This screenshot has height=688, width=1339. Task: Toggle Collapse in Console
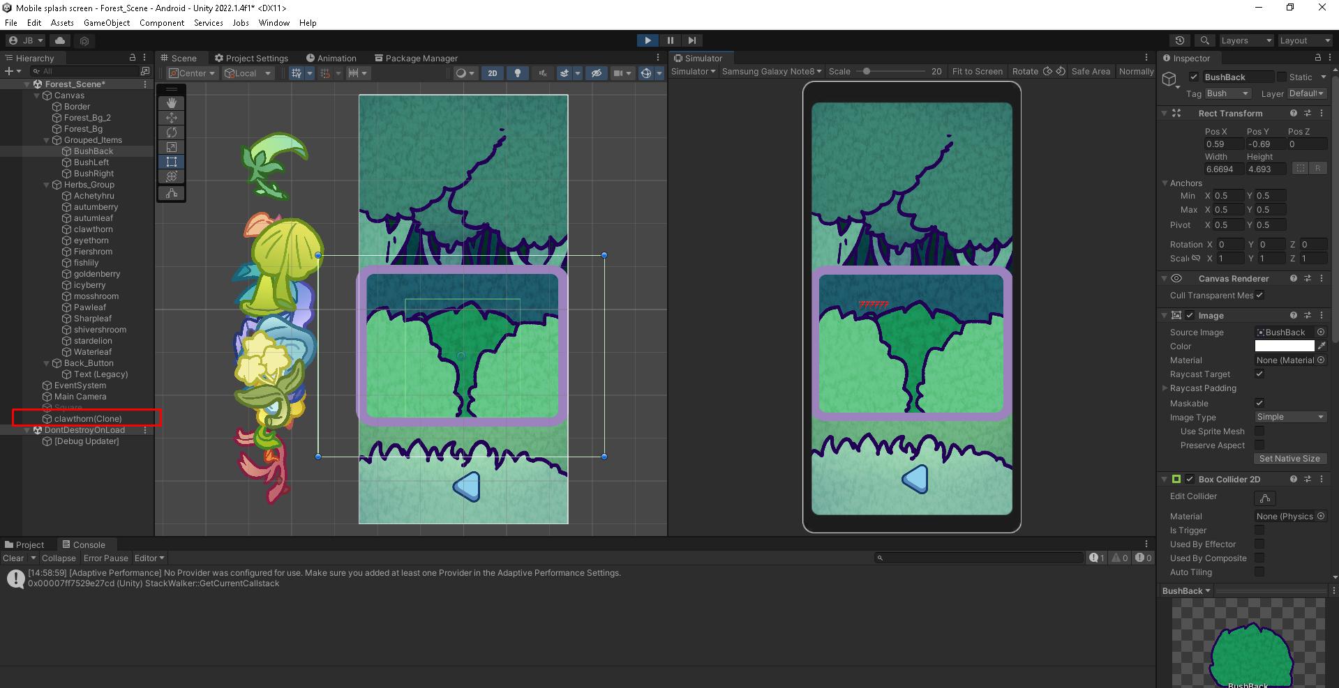59,558
